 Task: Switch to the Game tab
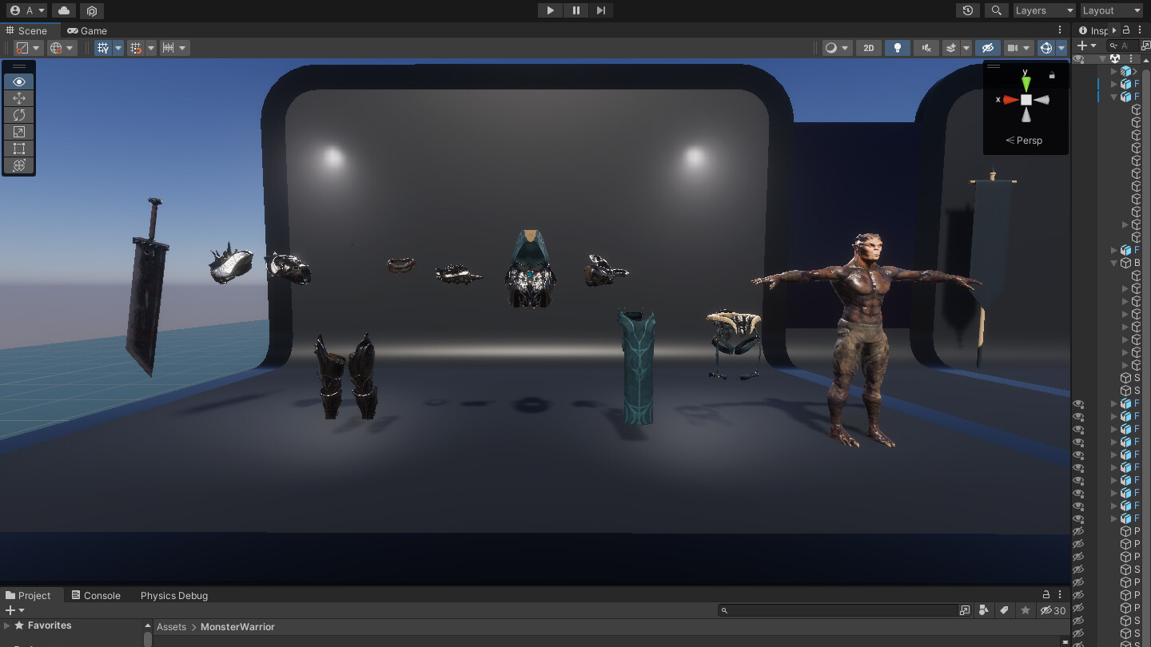coord(87,30)
